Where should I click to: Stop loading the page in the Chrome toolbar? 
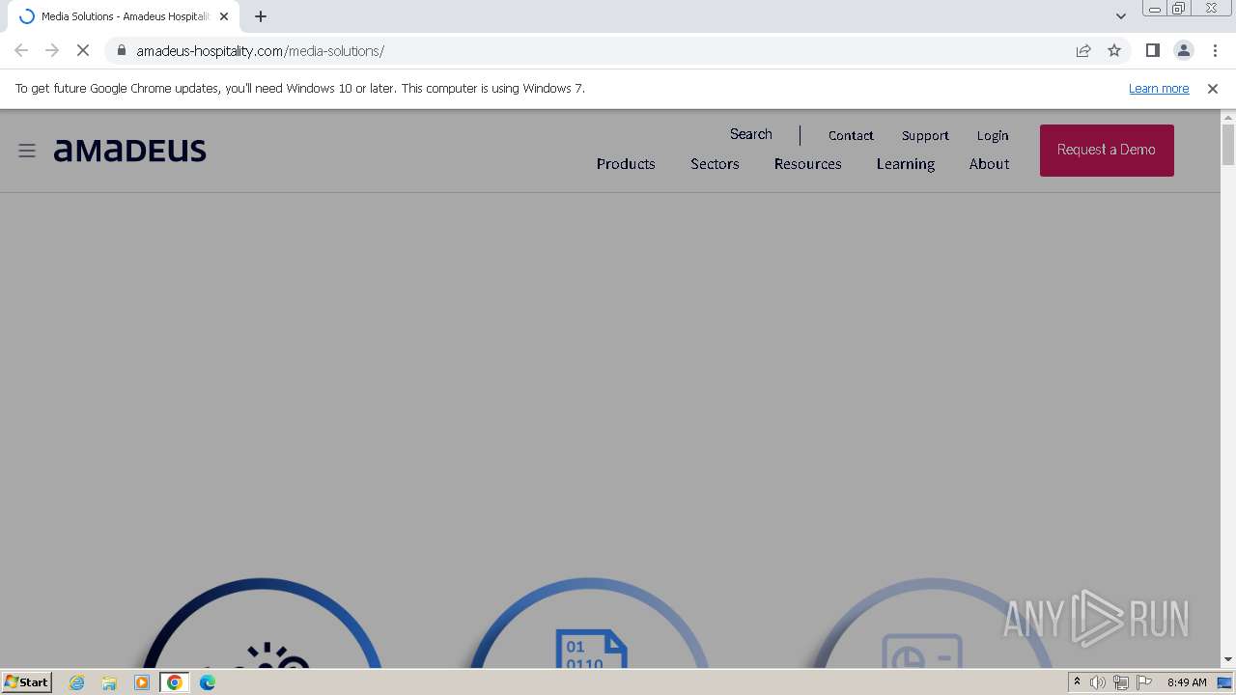pos(83,50)
